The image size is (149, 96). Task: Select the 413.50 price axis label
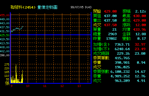pos(5,43)
